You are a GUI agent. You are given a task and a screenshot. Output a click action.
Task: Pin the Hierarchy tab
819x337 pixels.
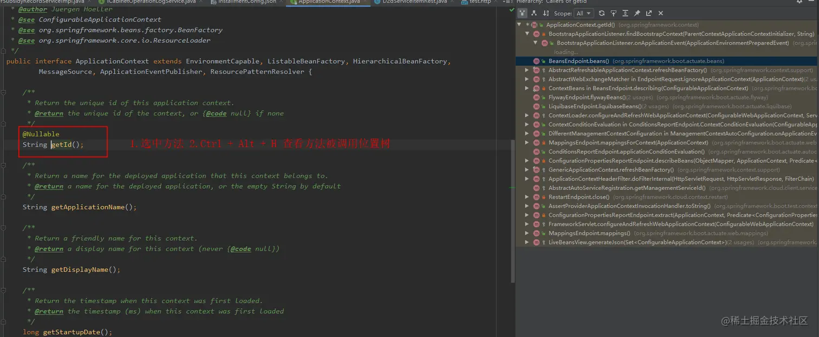[637, 13]
